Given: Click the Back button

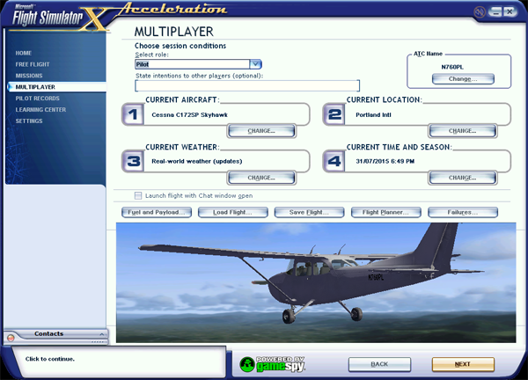Looking at the screenshot, I should tap(379, 364).
